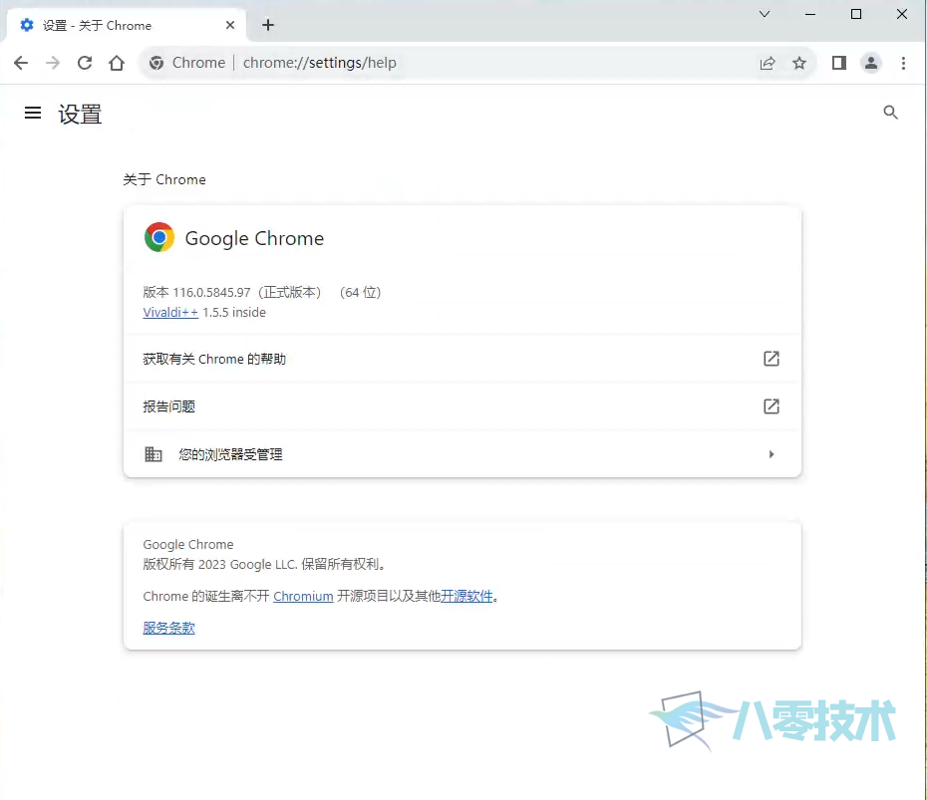
Task: Close the Chrome window
Action: click(901, 14)
